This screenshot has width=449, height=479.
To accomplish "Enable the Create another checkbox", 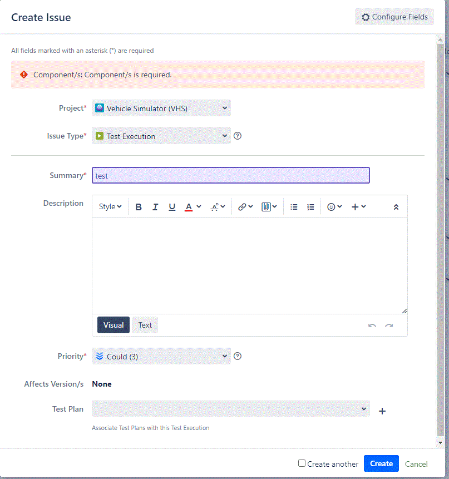I will (301, 463).
